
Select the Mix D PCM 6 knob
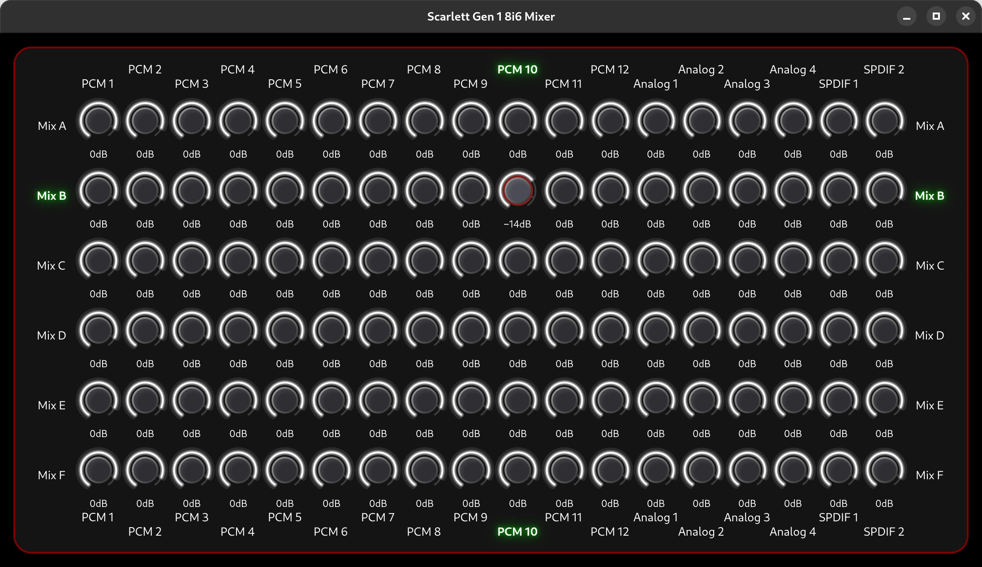click(332, 330)
